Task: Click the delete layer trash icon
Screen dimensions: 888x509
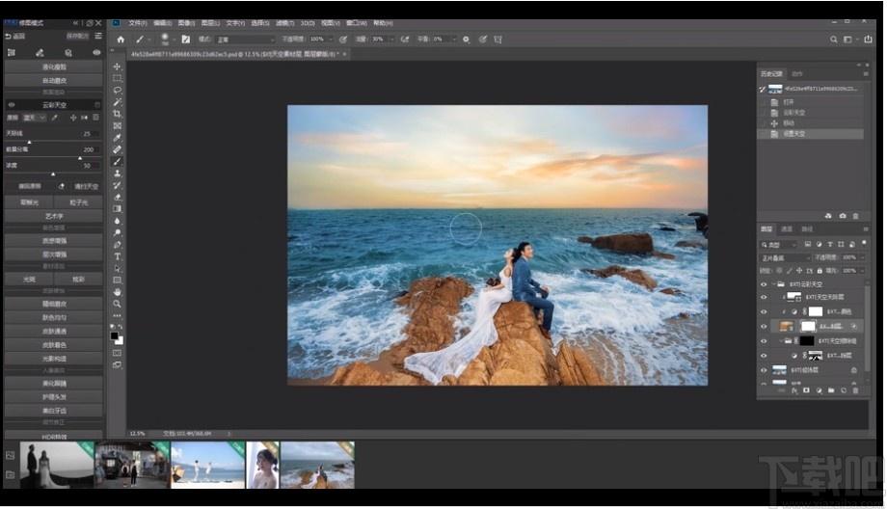Action: click(x=856, y=390)
